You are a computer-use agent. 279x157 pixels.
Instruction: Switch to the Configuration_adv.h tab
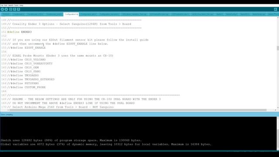pyautogui.click(x=88, y=14)
